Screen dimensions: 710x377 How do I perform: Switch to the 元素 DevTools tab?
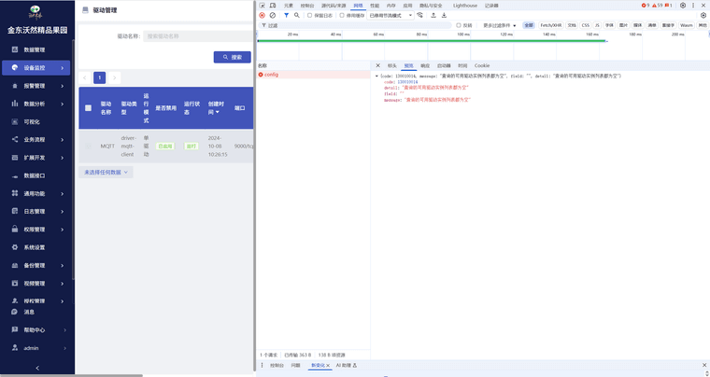[x=289, y=6]
